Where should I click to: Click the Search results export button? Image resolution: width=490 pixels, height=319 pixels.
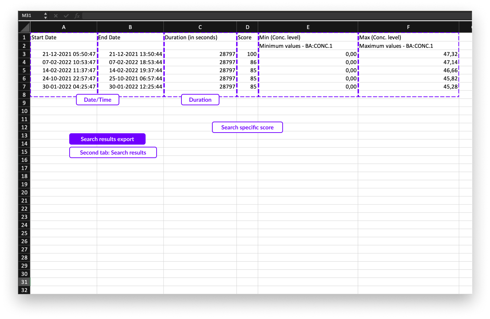pos(107,139)
